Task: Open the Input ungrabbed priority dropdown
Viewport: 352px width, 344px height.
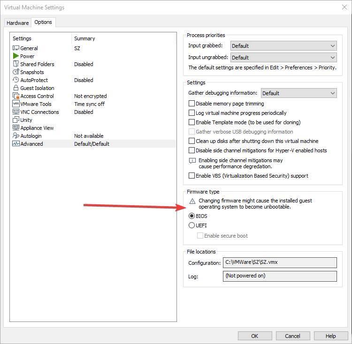Action: tap(283, 58)
